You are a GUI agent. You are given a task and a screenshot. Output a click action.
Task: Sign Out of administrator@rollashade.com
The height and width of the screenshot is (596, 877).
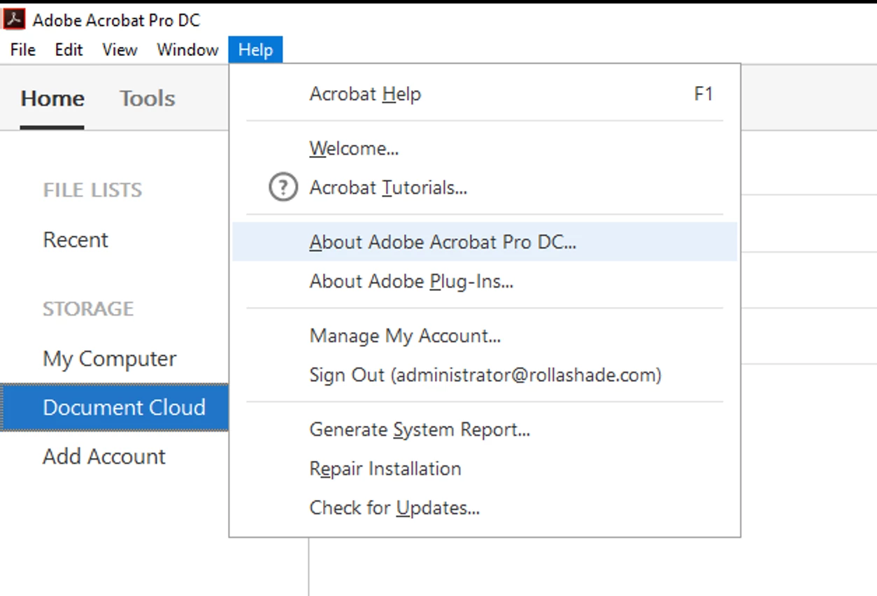[x=485, y=375]
